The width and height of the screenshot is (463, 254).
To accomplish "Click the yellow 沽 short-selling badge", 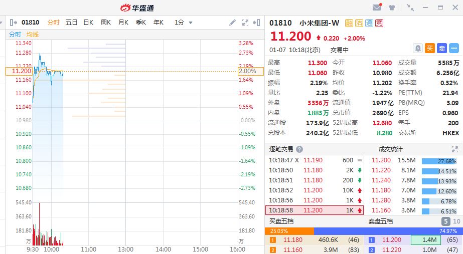I will 359,23.
